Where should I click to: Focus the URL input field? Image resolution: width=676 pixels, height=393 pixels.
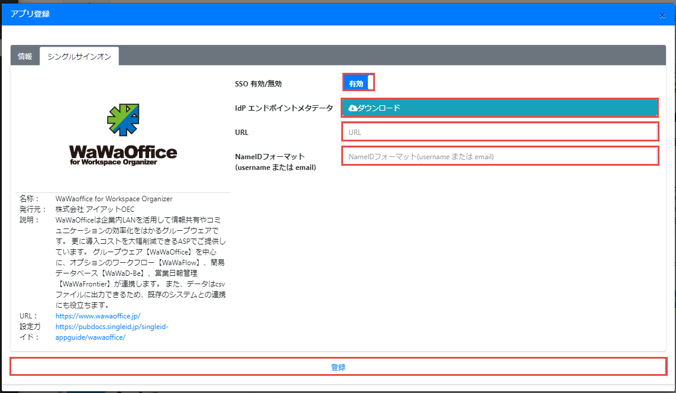coord(500,132)
